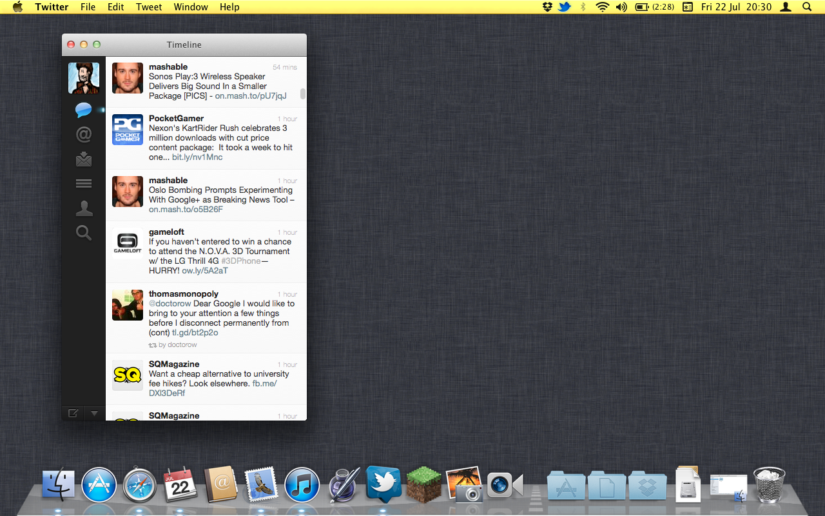Open FaceTime from the Dock
The image size is (825, 516).
click(x=505, y=485)
